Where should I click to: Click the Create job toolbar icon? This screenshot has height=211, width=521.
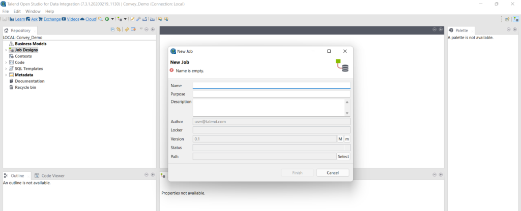tap(120, 19)
